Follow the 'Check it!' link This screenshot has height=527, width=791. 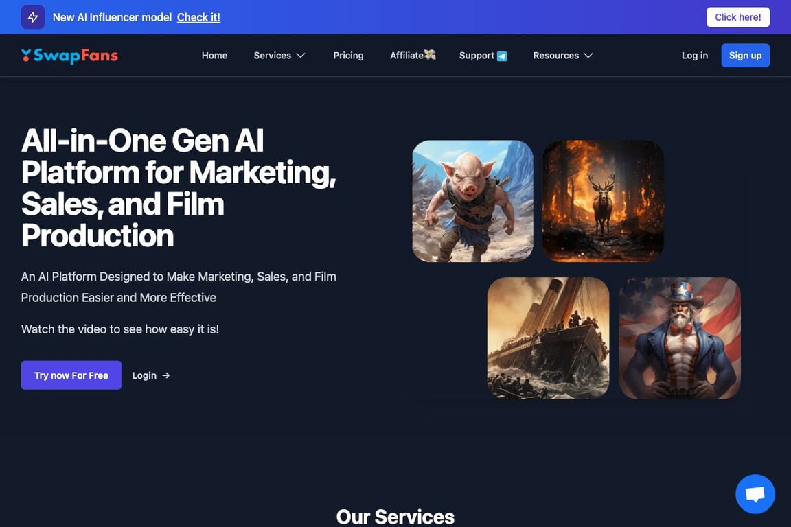(x=198, y=17)
